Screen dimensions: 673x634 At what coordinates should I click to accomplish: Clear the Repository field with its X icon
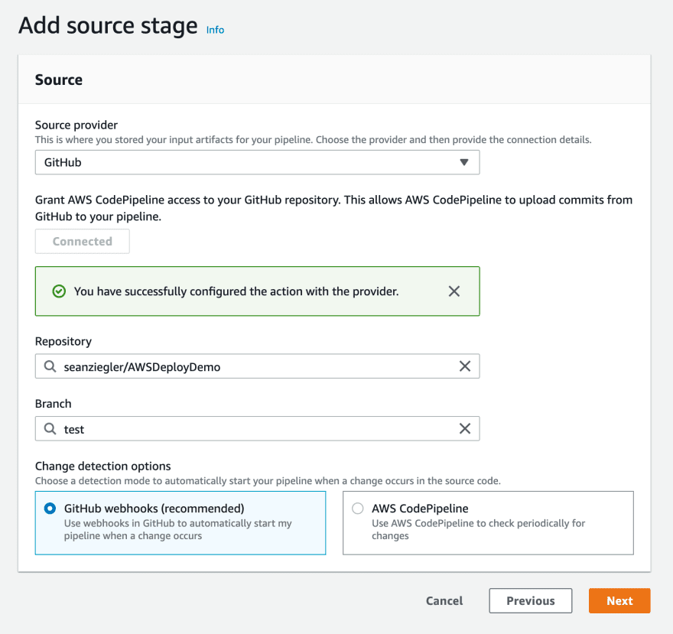pos(465,366)
